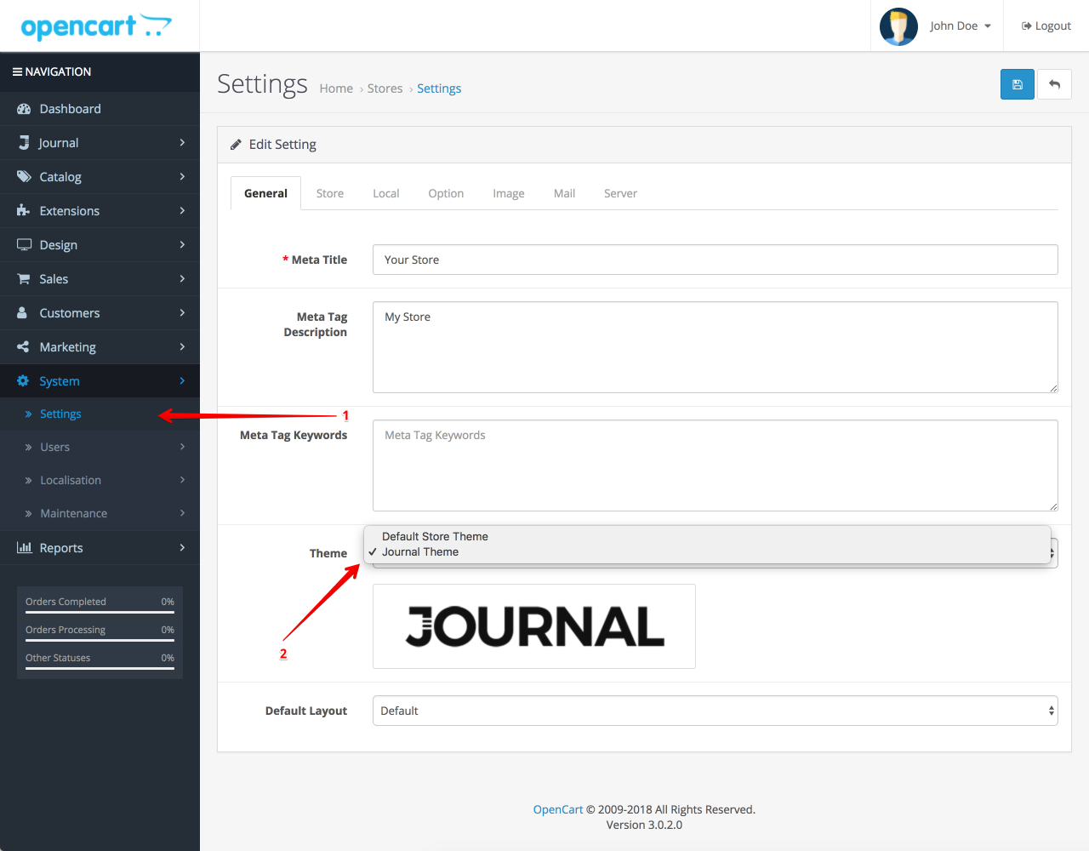The image size is (1089, 851).
Task: Expand the Journal menu chevron
Action: pyautogui.click(x=182, y=143)
